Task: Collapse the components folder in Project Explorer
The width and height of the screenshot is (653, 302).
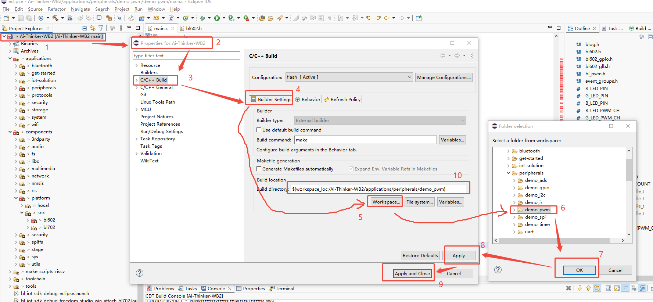Action: [x=10, y=132]
